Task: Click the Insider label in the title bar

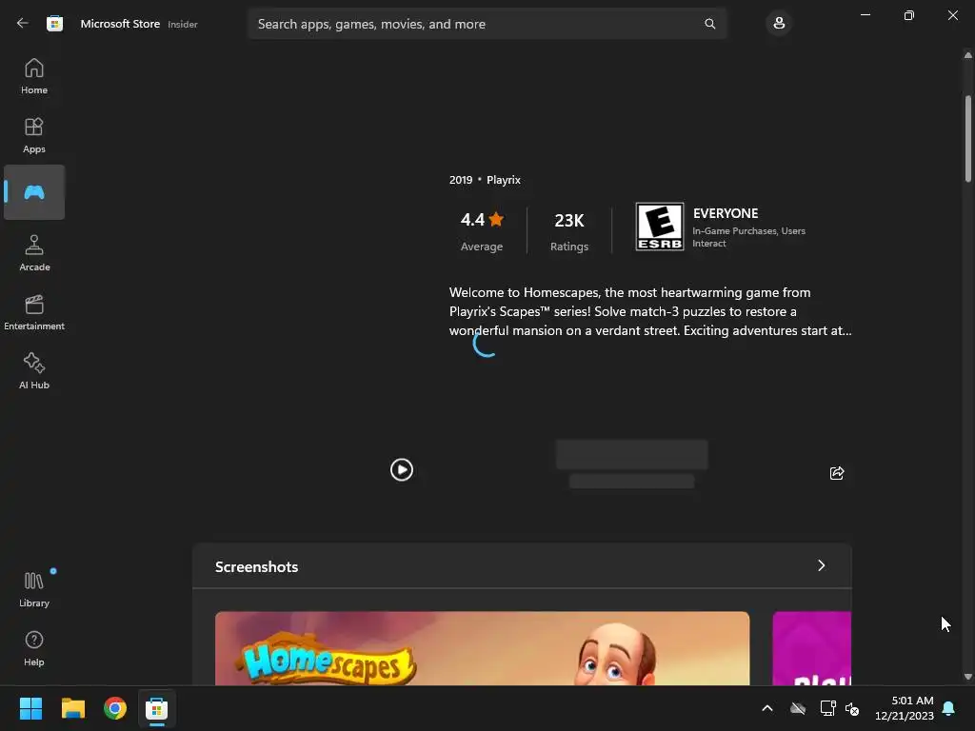Action: (183, 24)
